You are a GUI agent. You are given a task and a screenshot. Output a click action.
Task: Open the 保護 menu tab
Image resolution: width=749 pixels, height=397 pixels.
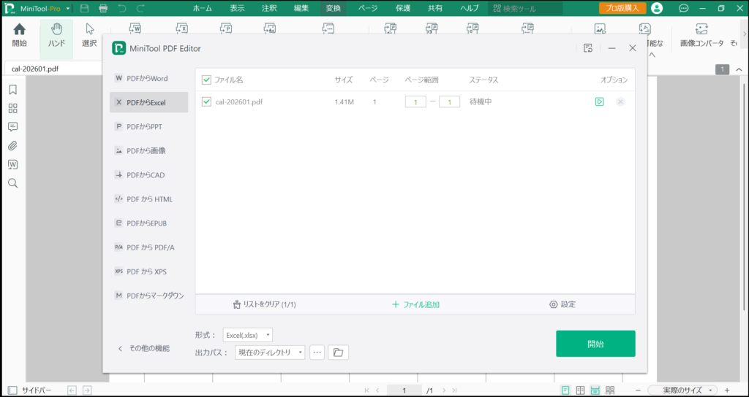(403, 8)
